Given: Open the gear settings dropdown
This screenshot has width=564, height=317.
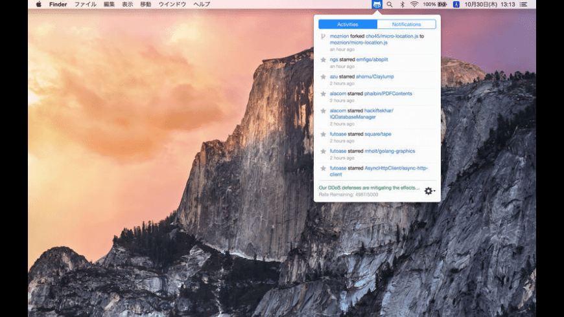Looking at the screenshot, I should [x=429, y=191].
